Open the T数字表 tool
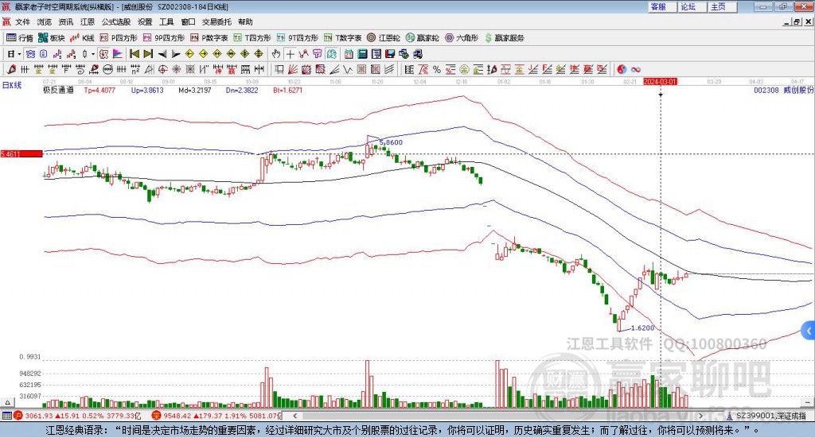 pyautogui.click(x=342, y=38)
